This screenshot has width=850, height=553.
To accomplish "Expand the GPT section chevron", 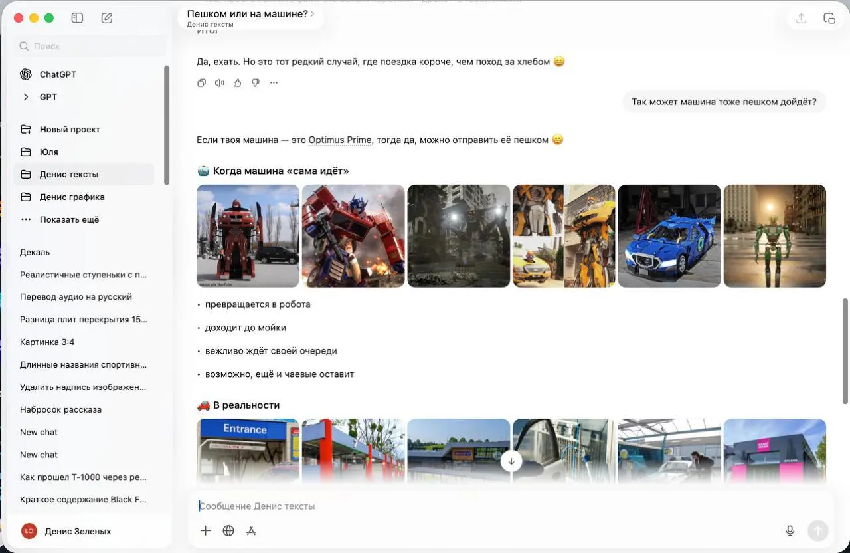I will point(26,97).
